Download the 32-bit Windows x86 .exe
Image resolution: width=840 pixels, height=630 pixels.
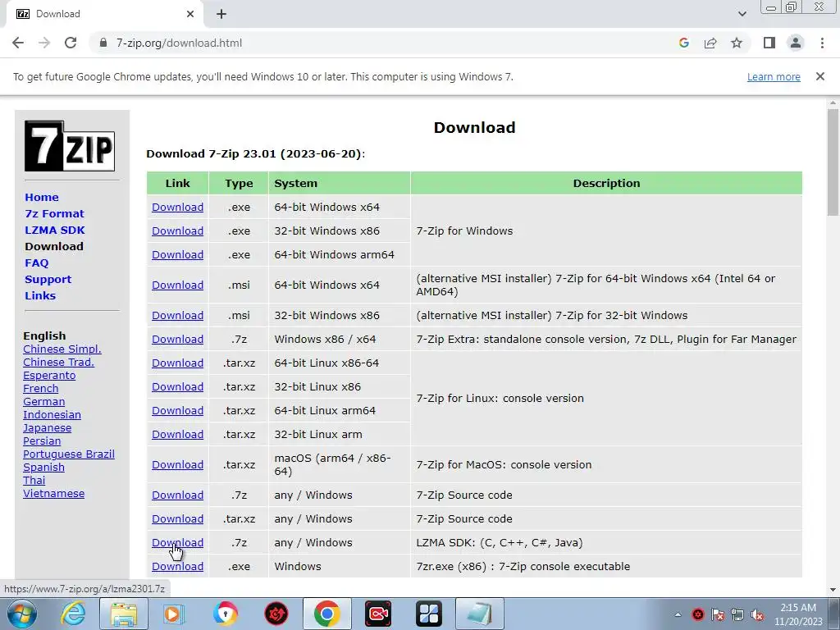point(177,231)
